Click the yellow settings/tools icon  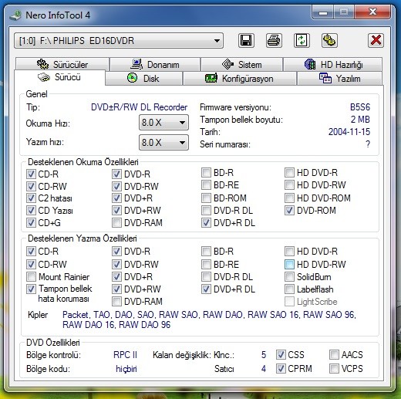coord(329,40)
